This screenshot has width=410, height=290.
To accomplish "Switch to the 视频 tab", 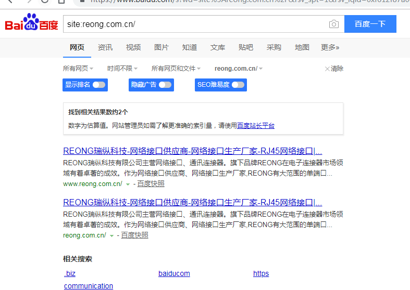I will point(133,47).
